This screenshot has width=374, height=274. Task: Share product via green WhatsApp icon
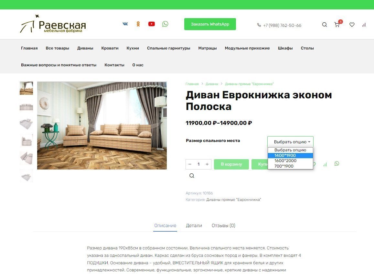pyautogui.click(x=337, y=163)
